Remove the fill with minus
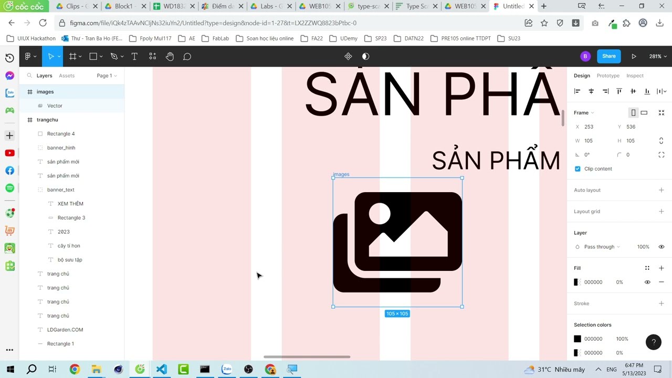672x378 pixels. point(661,282)
